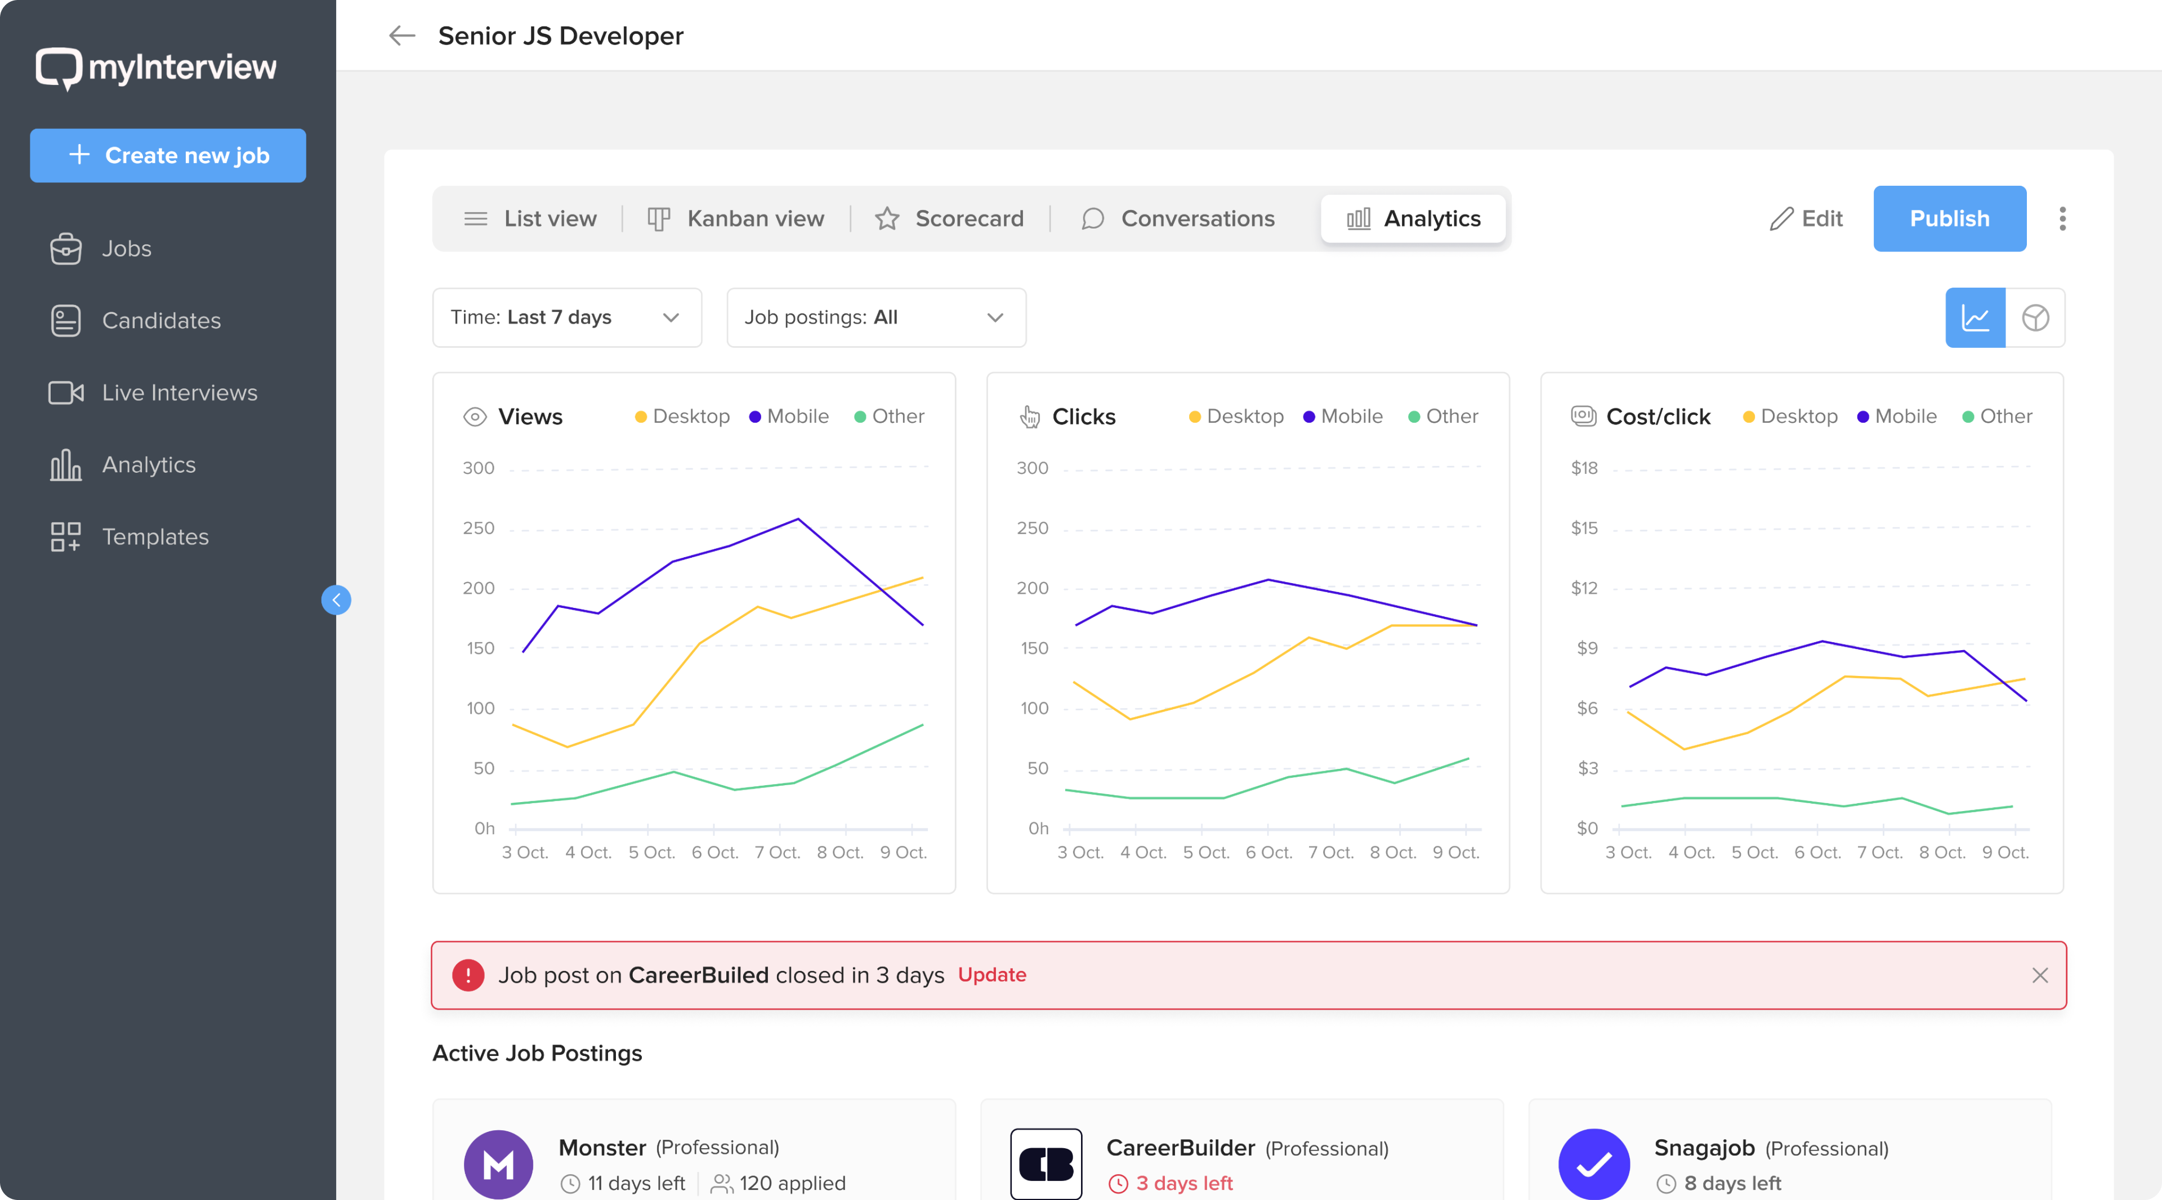Toggle Desktop series in the Clicks chart

pos(1234,416)
